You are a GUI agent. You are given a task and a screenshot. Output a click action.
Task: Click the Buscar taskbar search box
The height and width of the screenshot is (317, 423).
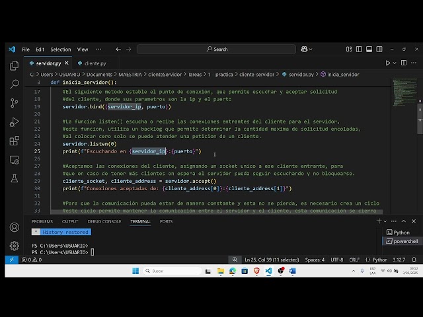click(173, 271)
